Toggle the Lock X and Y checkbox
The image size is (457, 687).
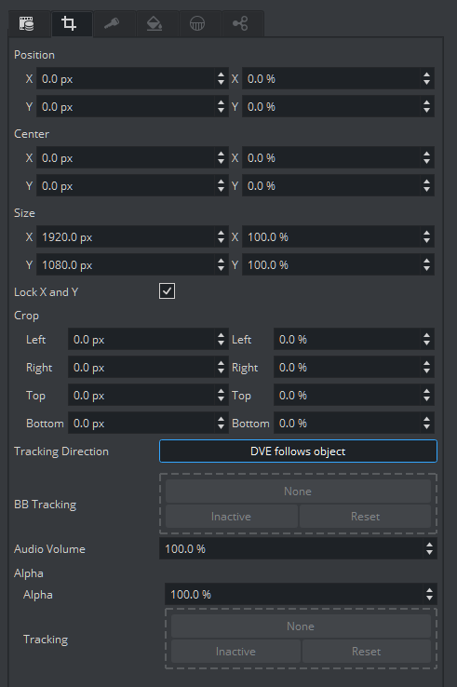(x=167, y=291)
